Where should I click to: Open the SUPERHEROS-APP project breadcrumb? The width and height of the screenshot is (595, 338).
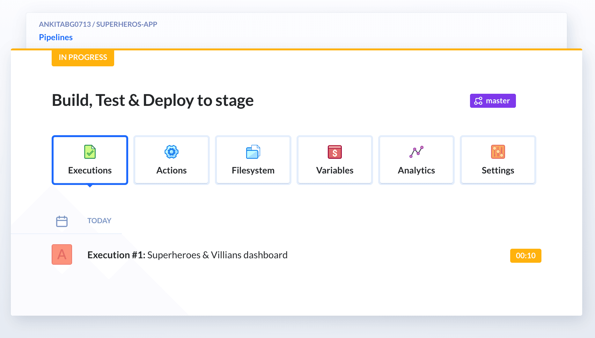(127, 24)
